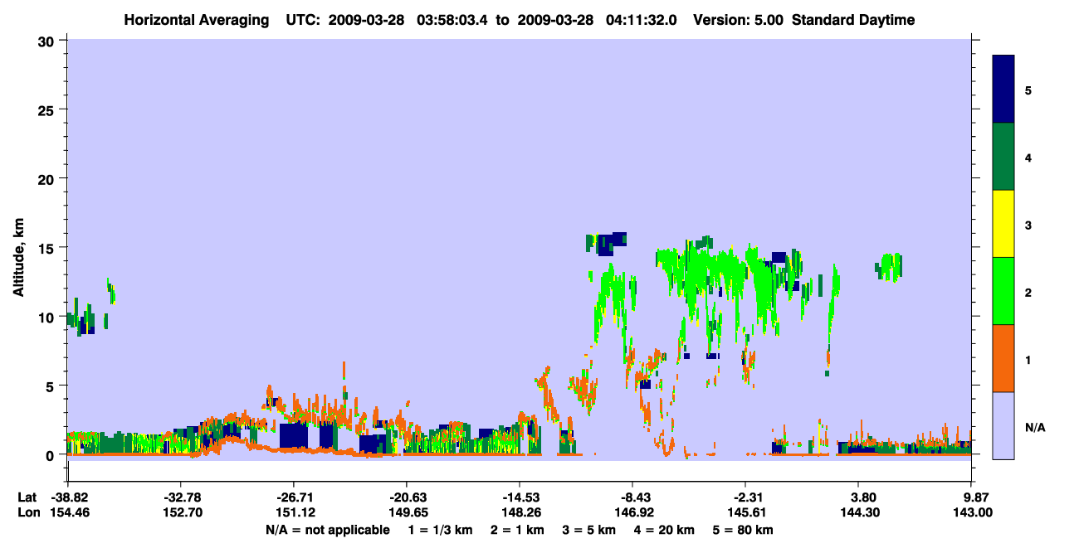This screenshot has height=553, width=1079.
Task: Click the altitude tick label 30
Action: tap(48, 41)
